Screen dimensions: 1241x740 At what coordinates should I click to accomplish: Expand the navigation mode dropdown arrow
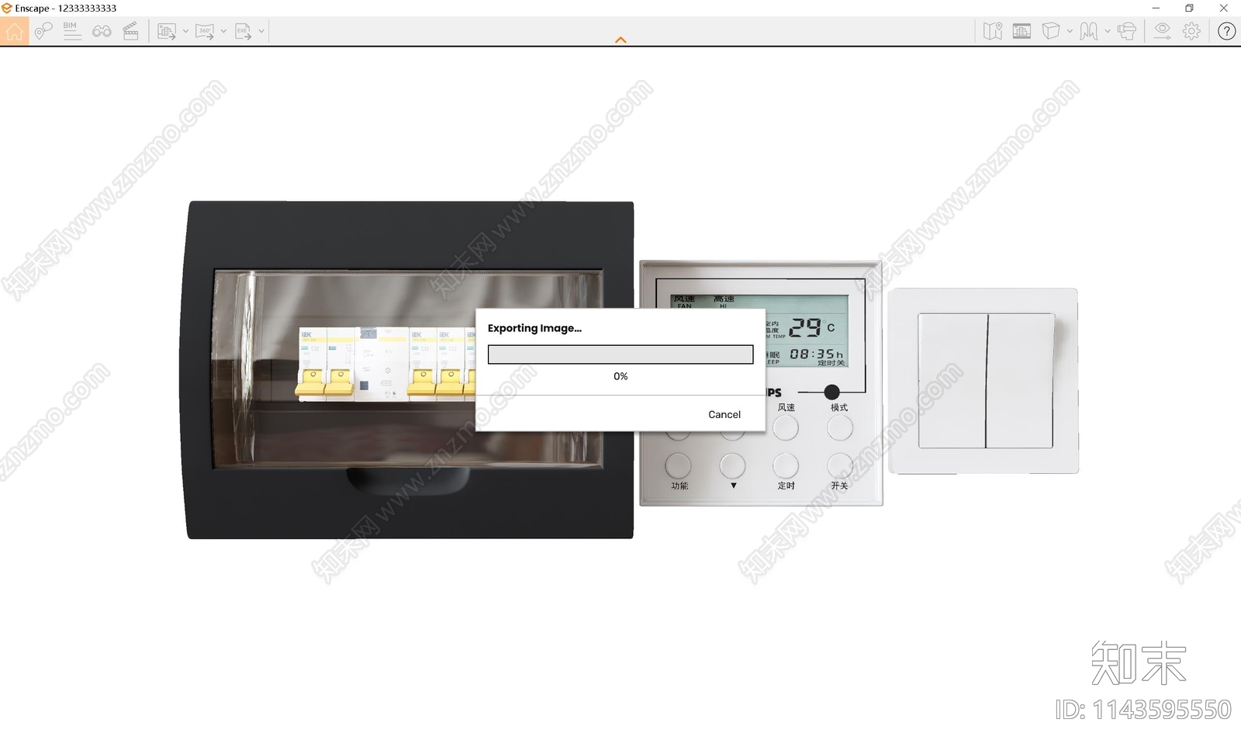pos(1108,31)
